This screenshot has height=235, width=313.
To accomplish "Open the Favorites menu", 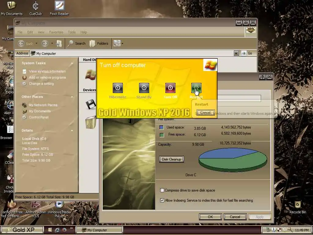I will pos(56,32).
